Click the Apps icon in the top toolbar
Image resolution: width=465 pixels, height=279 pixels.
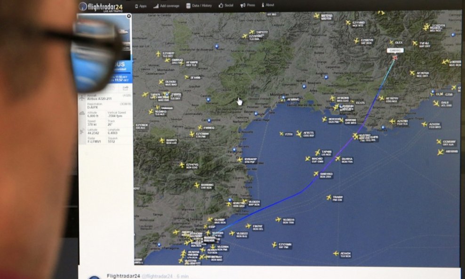(136, 6)
